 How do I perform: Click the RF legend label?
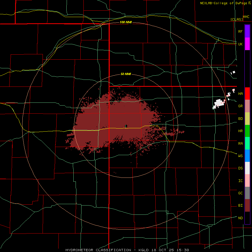pos(240,31)
